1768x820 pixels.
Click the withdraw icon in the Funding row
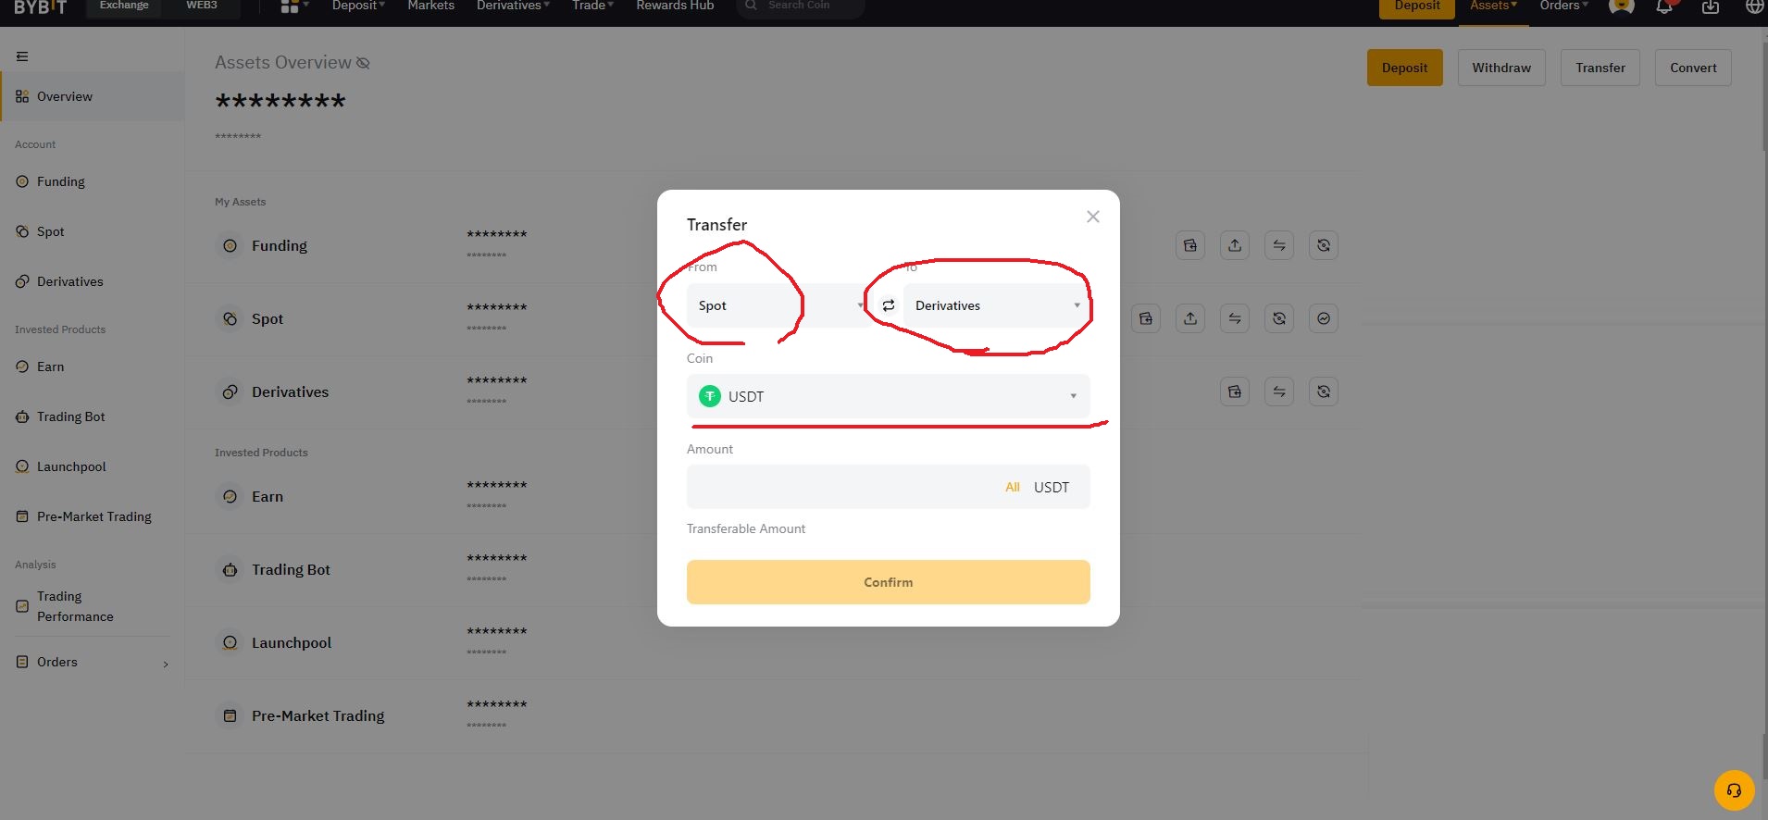pyautogui.click(x=1235, y=245)
